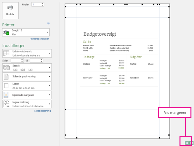Open the Printeregenskaber link
This screenshot has height=146, width=194.
(x=39, y=39)
